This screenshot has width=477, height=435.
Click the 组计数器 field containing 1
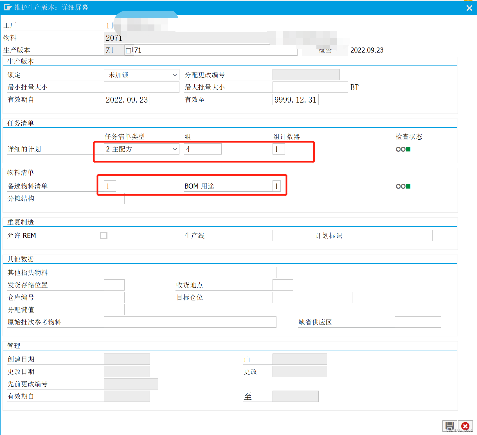click(x=279, y=149)
